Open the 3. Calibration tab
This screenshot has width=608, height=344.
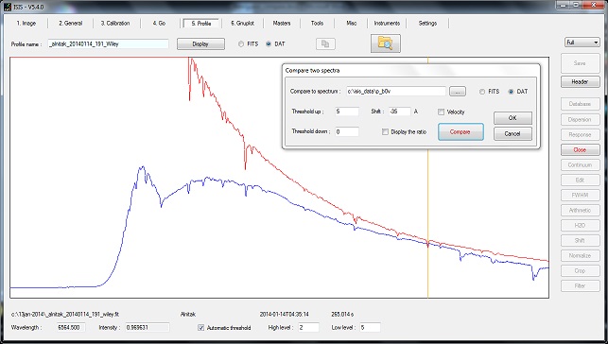[115, 24]
